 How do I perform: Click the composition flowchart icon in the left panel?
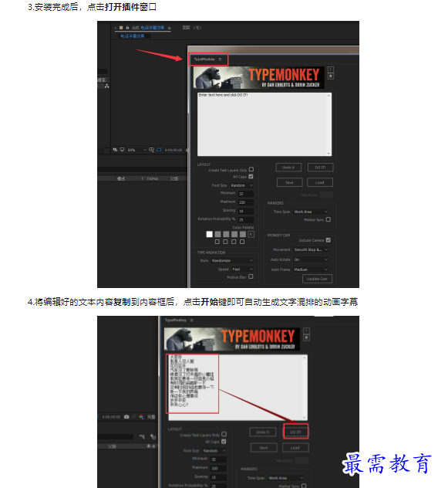click(107, 86)
